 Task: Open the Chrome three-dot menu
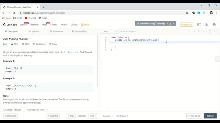217,13
